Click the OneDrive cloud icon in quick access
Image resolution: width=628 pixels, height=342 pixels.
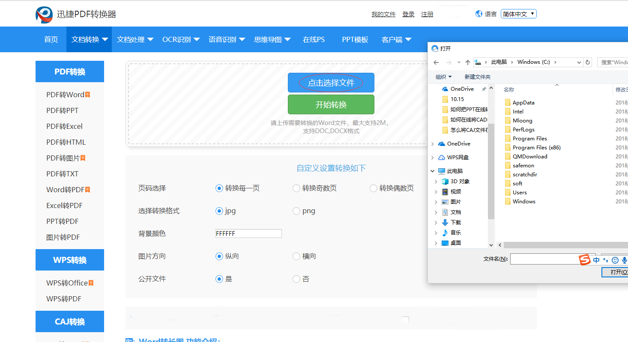445,89
